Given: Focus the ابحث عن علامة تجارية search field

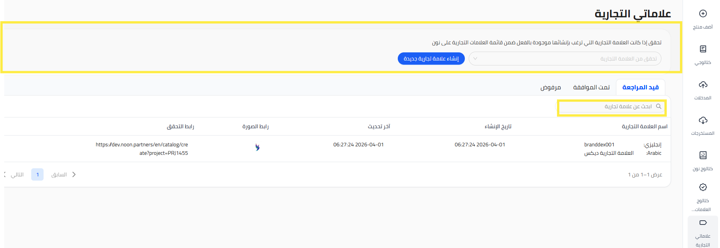Looking at the screenshot, I should 609,106.
